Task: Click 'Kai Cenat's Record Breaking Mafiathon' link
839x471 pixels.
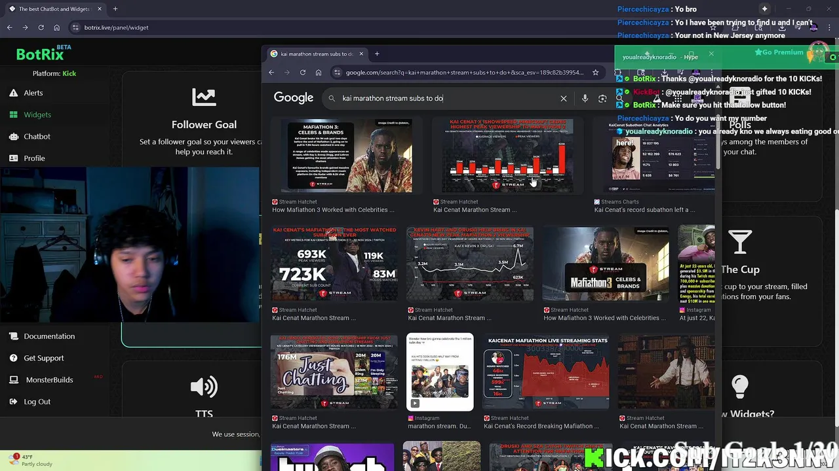Action: [541, 426]
